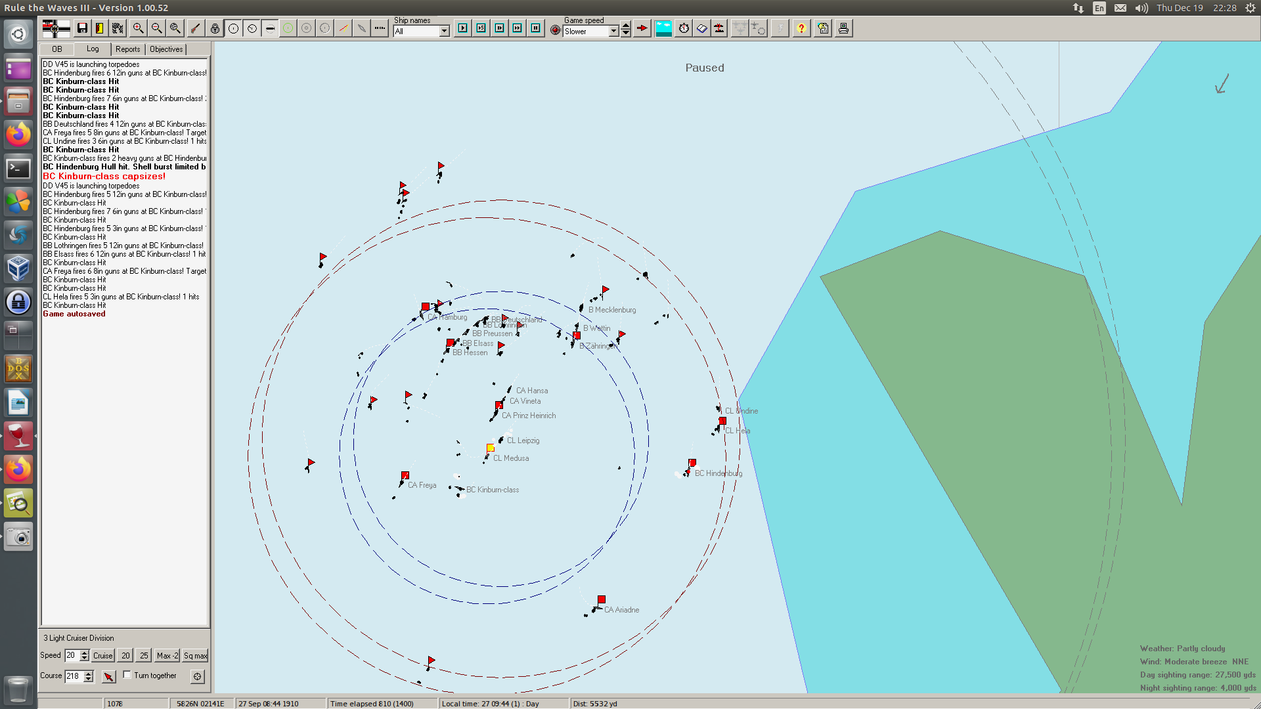Toggle the torpedo silhouette toolbar button
The height and width of the screenshot is (709, 1261).
click(270, 28)
